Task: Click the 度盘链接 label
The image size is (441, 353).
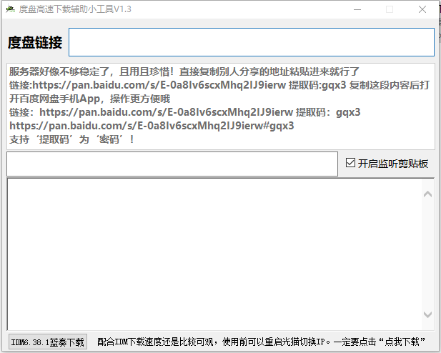Action: coord(35,43)
